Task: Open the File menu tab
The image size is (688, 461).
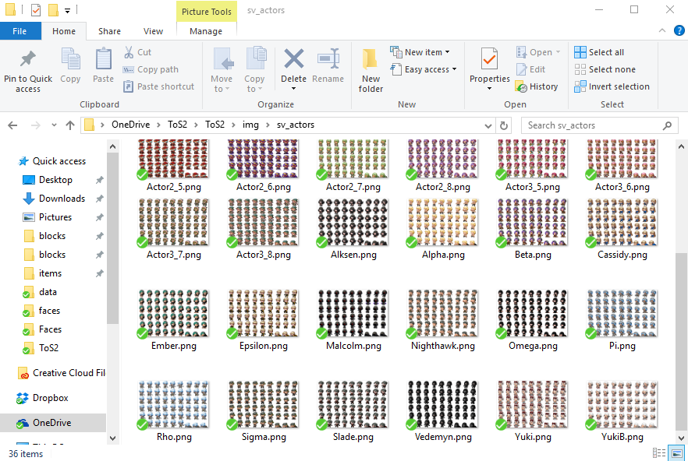Action: click(x=20, y=31)
